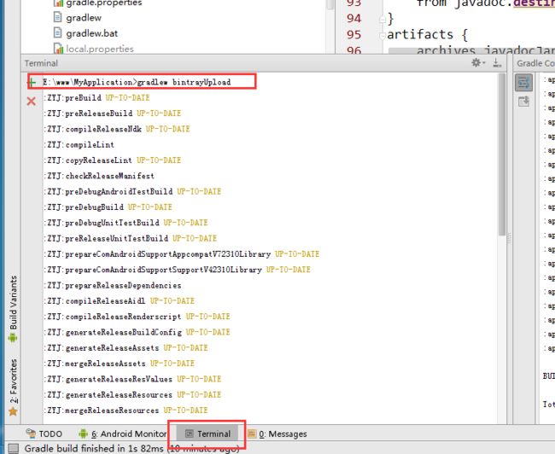
Task: Hide the Terminal panel using the hide icon
Action: (x=497, y=63)
